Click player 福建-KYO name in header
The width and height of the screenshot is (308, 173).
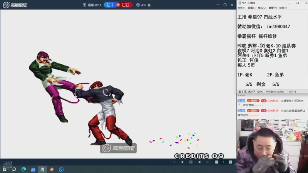[94, 5]
